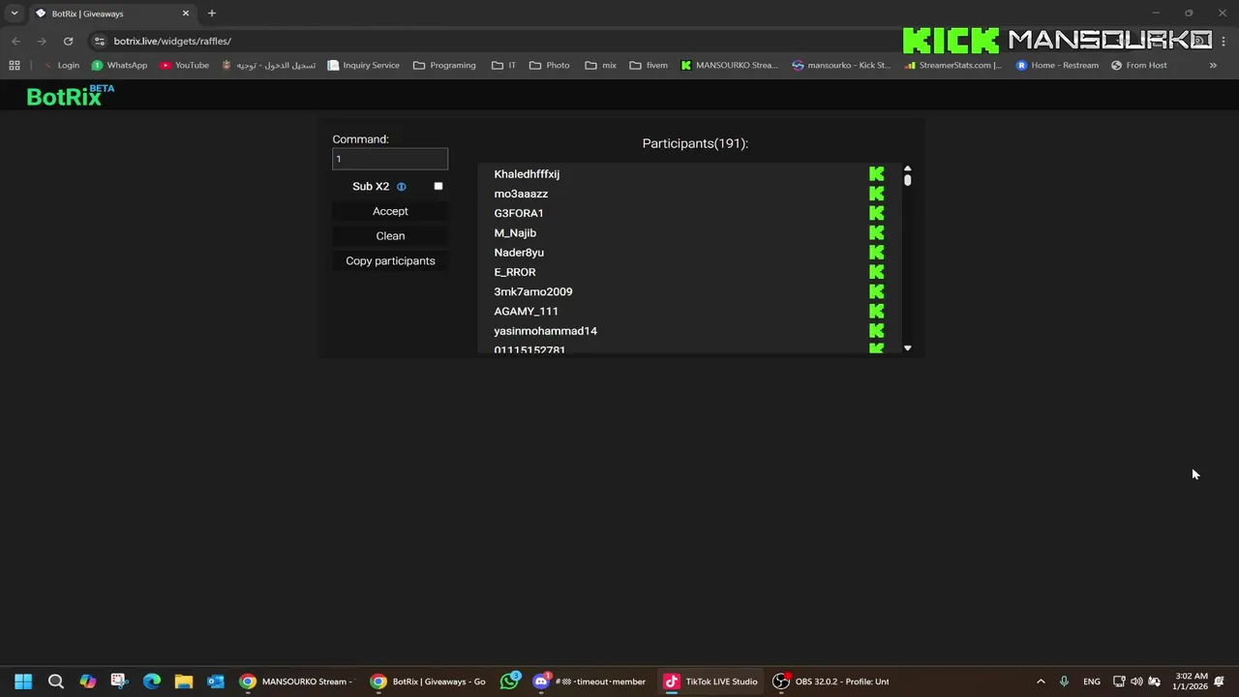Open the Programing bookmarks folder
This screenshot has width=1239, height=697.
pos(444,65)
